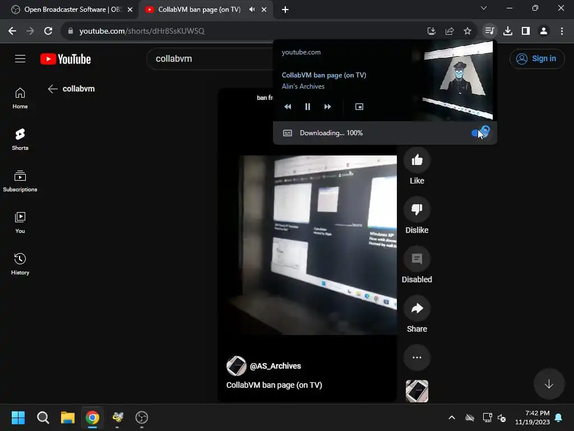Bookmark this page with the star
Viewport: 574px width, 431px height.
[x=467, y=31]
